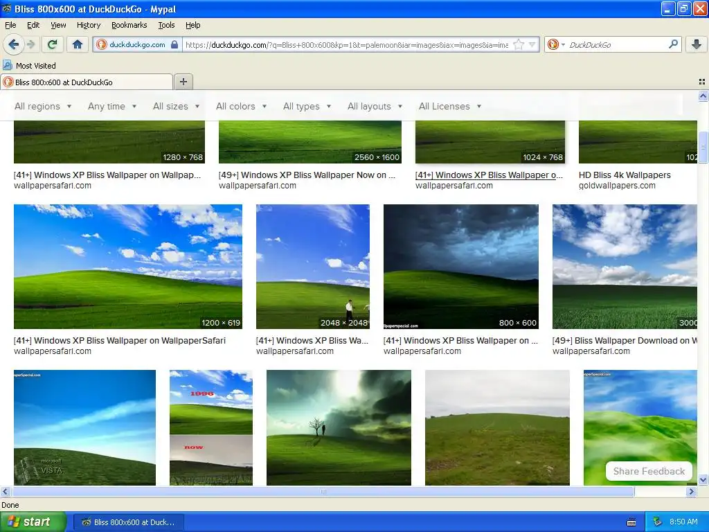Click the vertical scrollbar thumb
709x532 pixels.
(703, 147)
